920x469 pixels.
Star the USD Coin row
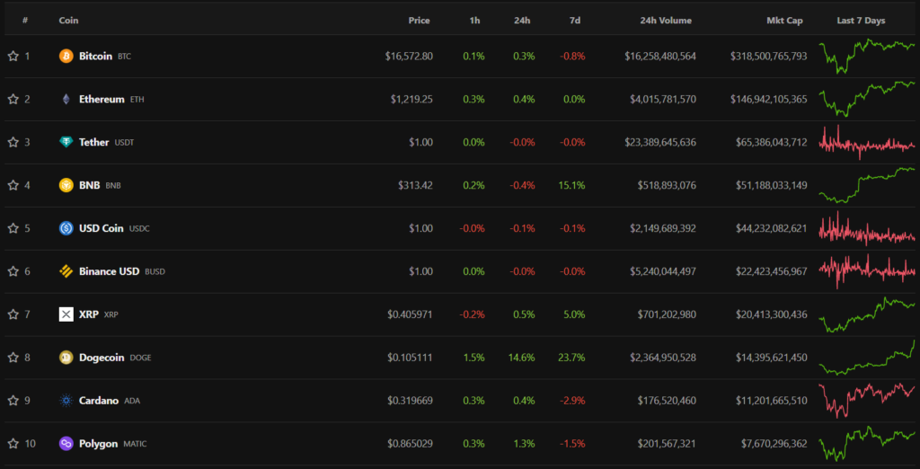13,228
